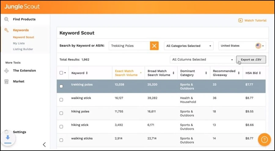Click the $9.55 HSA bid value

pyautogui.click(x=249, y=112)
